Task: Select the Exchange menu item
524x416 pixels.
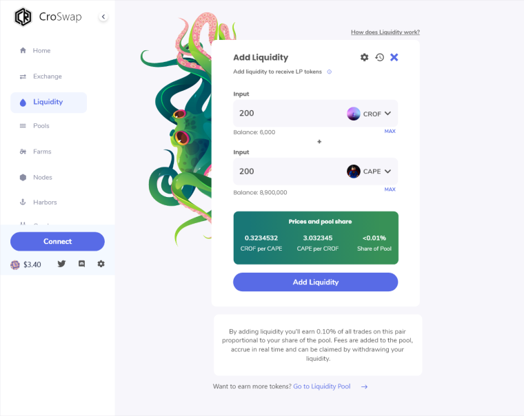Action: pyautogui.click(x=47, y=76)
